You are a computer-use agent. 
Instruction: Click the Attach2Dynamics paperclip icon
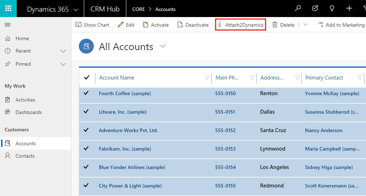click(x=220, y=24)
